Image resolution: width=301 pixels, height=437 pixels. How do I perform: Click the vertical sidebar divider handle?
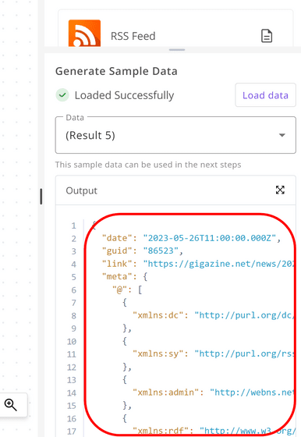[x=41, y=197]
